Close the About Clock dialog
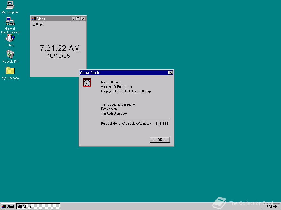This screenshot has width=281, height=210. [170, 73]
